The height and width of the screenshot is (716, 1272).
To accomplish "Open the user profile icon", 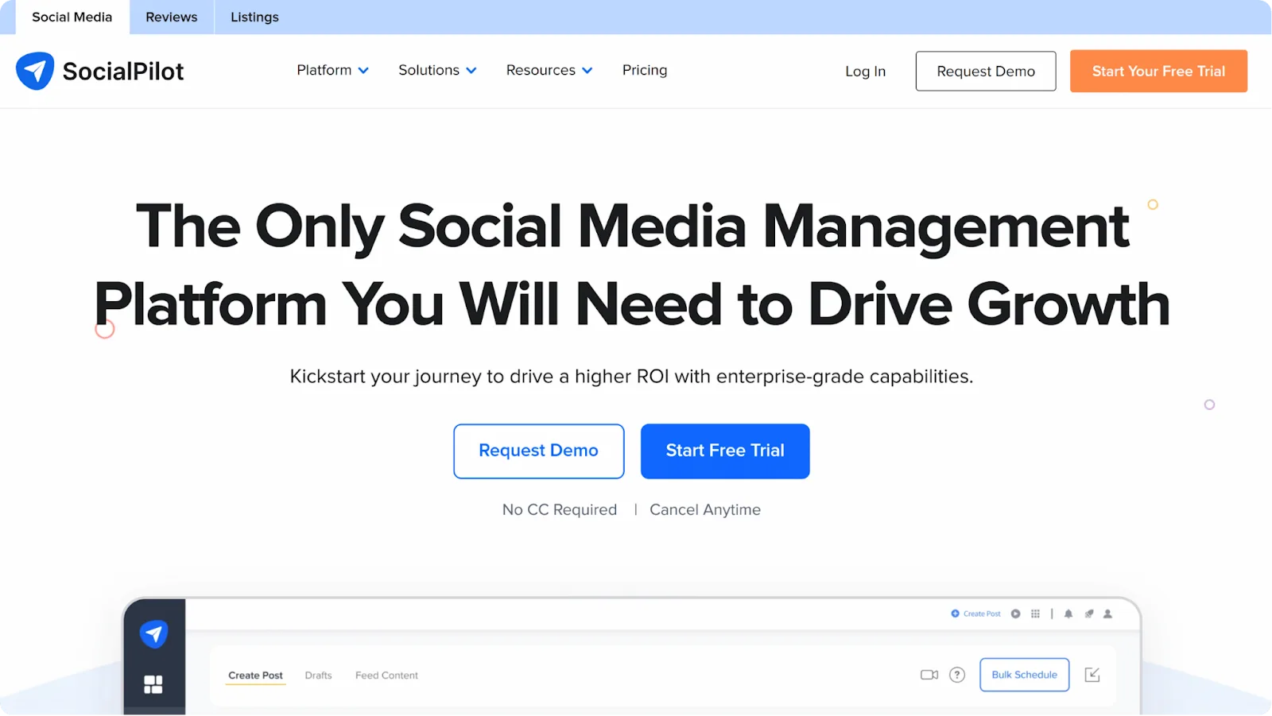I will coord(1107,613).
